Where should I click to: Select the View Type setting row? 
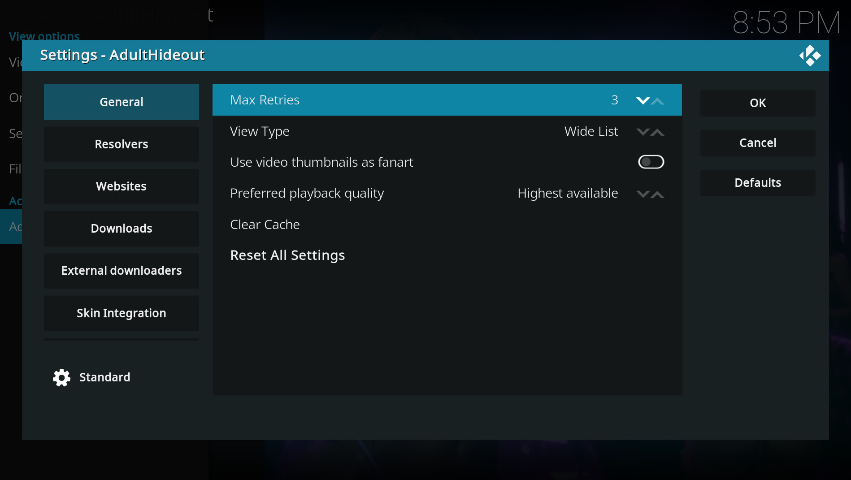(447, 131)
